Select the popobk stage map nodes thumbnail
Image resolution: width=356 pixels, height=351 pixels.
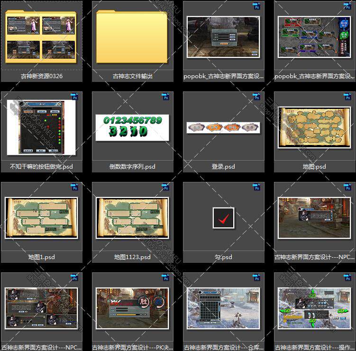(314, 37)
